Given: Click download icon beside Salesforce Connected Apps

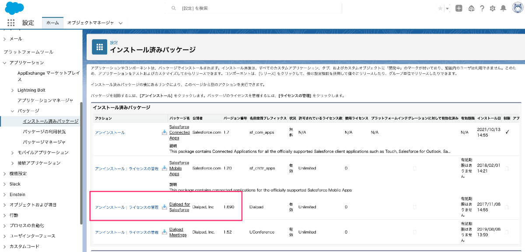Looking at the screenshot, I should click(164, 132).
